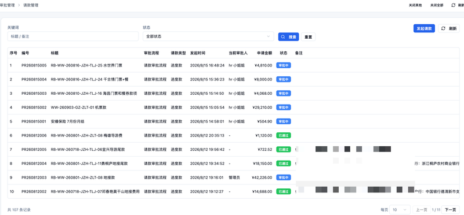Viewport: 464px width, 215px height.
Task: Click 请款管理 breadcrumb item
Action: (31, 5)
